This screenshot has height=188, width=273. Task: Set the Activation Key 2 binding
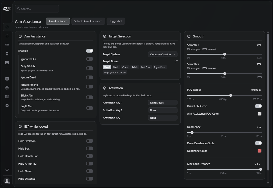163,110
